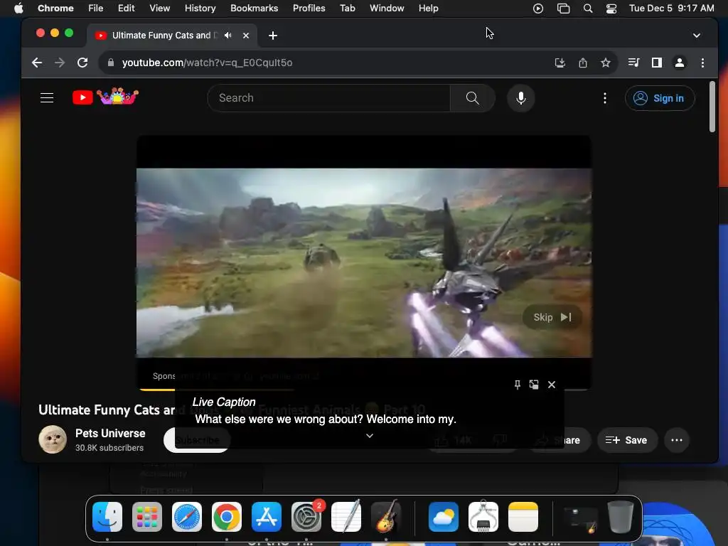728x546 pixels.
Task: Open Launchpad from the Dock
Action: 147,517
